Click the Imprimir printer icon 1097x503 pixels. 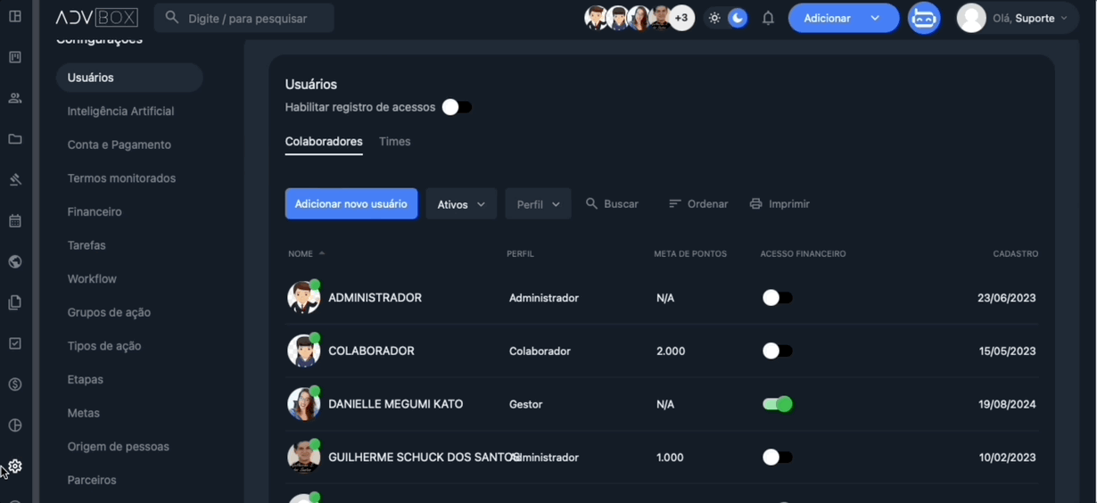click(x=756, y=204)
